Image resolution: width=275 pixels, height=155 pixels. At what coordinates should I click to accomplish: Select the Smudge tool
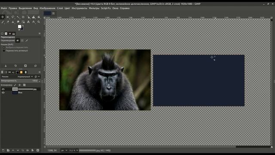pyautogui.click(x=18, y=22)
